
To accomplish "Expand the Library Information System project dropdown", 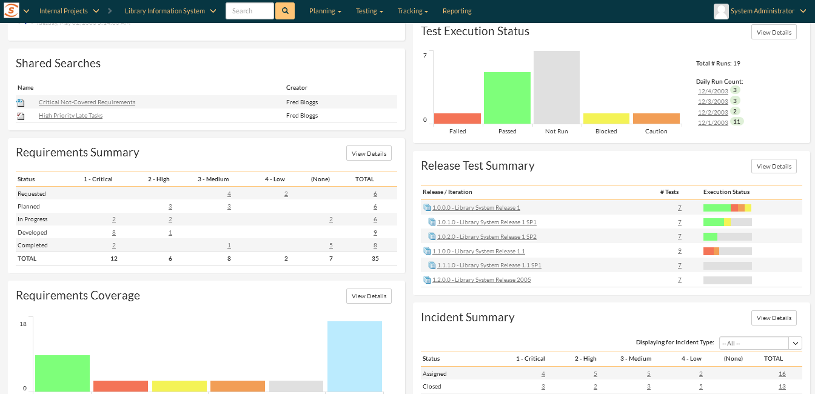I will pyautogui.click(x=170, y=11).
